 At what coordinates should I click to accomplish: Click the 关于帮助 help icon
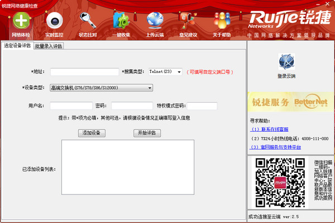222,22
